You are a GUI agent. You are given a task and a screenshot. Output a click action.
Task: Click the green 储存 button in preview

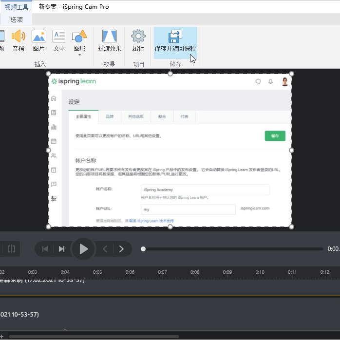pos(275,136)
